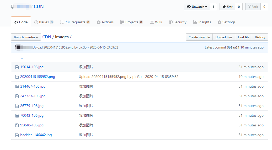The height and width of the screenshot is (150, 272).
Task: View the Insights tab
Action: [x=202, y=22]
